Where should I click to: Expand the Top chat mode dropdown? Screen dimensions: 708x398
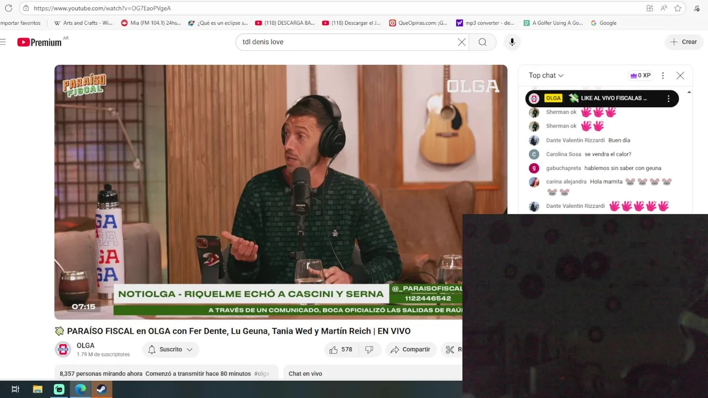[546, 76]
